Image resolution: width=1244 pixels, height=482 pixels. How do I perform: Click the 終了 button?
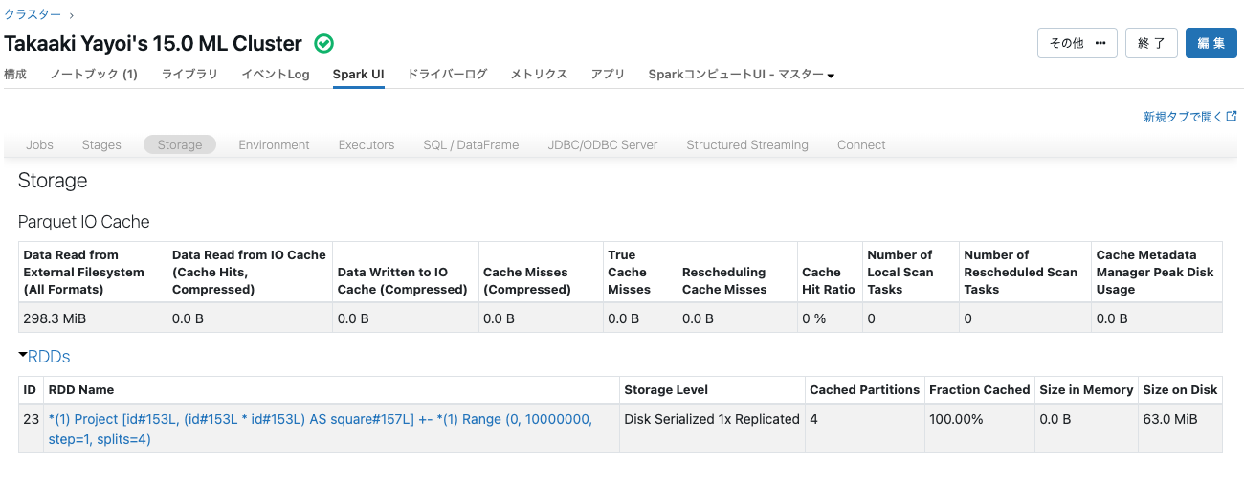coord(1151,43)
